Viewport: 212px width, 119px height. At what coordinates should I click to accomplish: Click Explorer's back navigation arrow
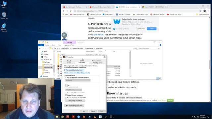(40, 48)
